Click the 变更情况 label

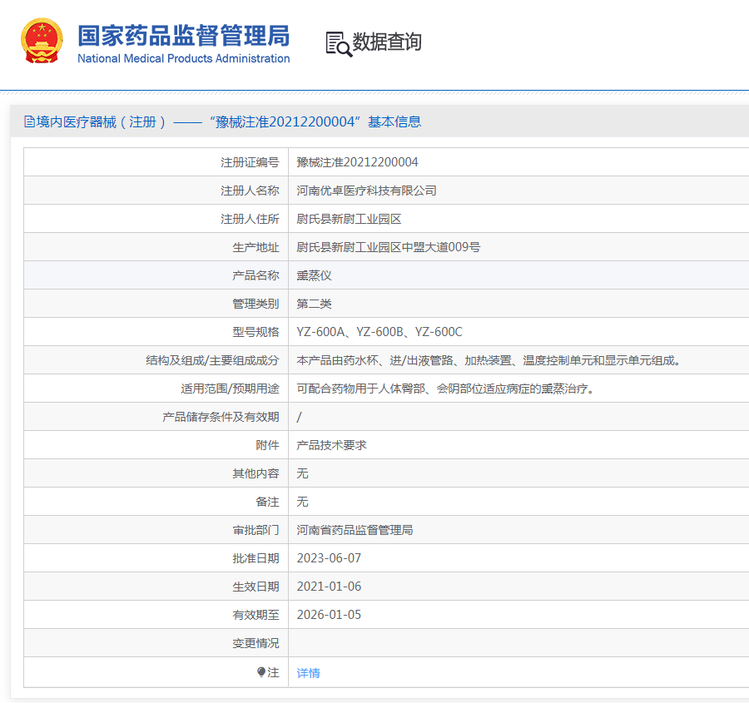255,643
